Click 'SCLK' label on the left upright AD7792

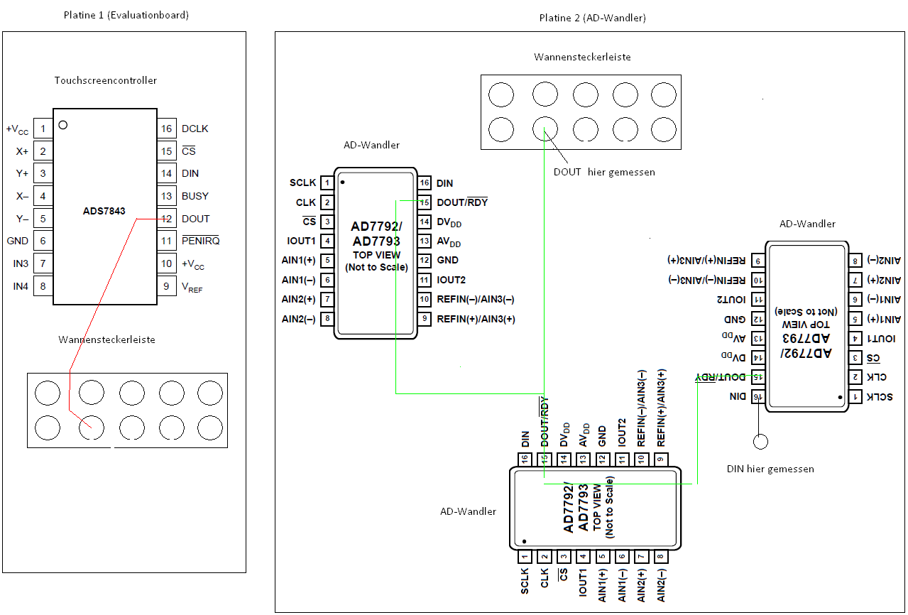pos(303,183)
